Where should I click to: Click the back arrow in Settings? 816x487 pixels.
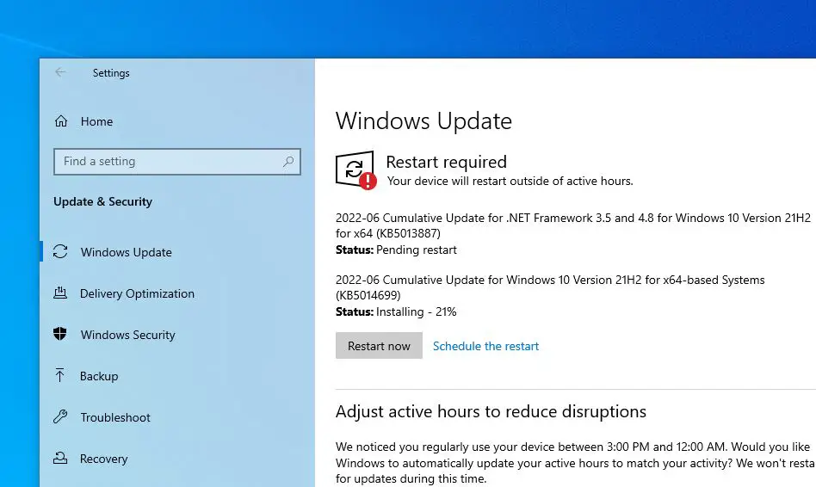pyautogui.click(x=60, y=72)
